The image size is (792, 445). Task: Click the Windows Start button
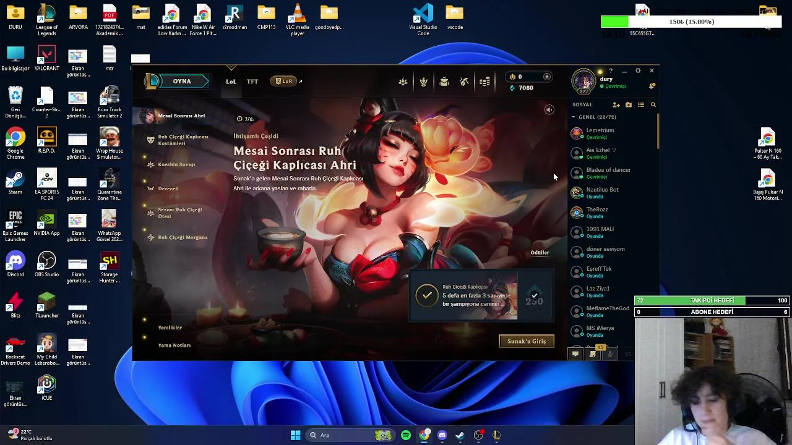click(x=295, y=435)
